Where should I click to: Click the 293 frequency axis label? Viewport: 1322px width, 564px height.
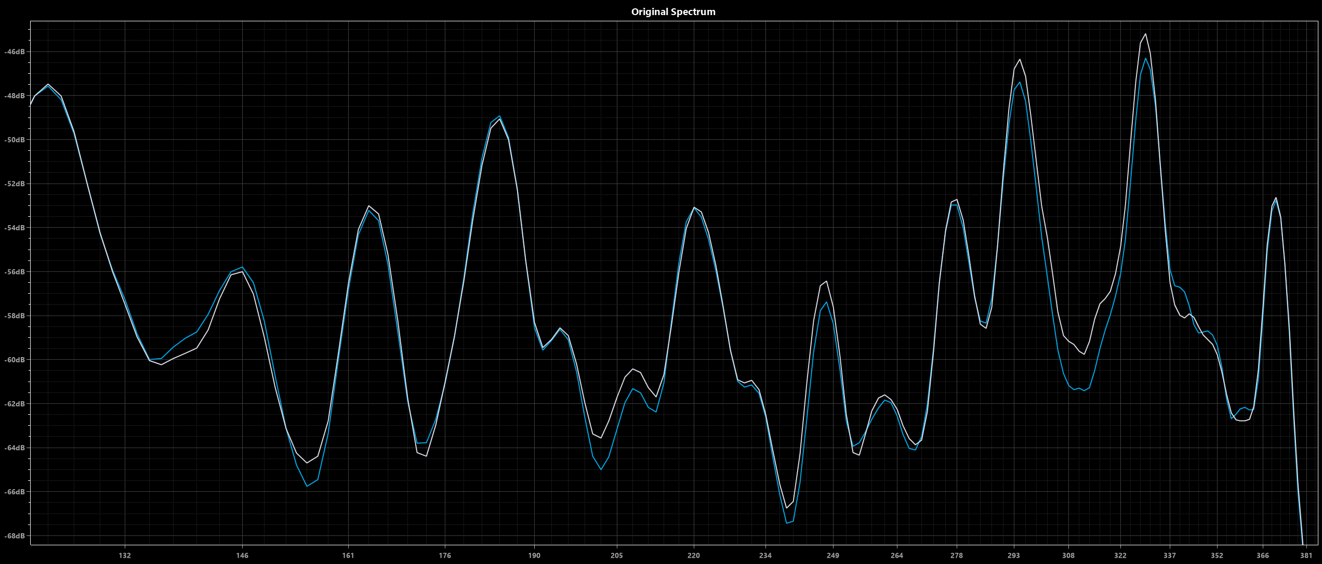[x=1014, y=555]
